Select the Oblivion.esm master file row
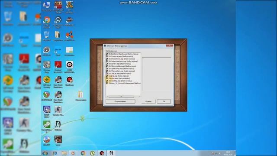 123,78
